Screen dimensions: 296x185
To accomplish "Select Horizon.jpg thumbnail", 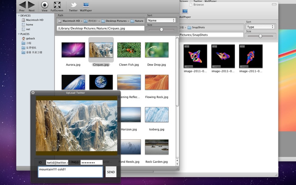I will tap(130, 115).
